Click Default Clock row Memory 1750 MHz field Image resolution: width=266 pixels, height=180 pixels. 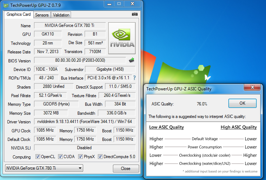pyautogui.click(x=85, y=139)
